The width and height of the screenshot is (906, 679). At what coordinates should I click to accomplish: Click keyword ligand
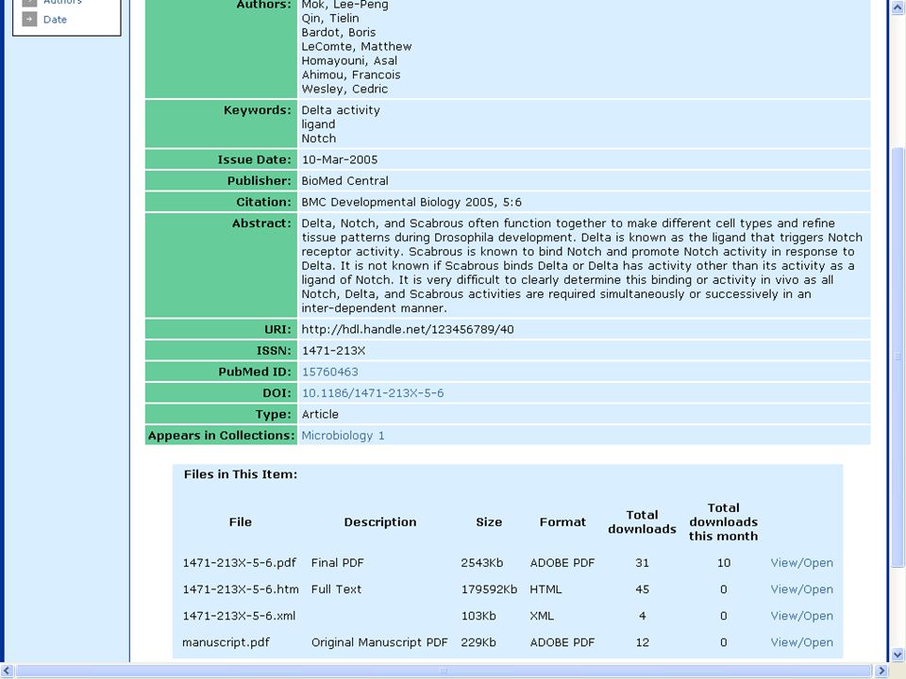pyautogui.click(x=318, y=124)
